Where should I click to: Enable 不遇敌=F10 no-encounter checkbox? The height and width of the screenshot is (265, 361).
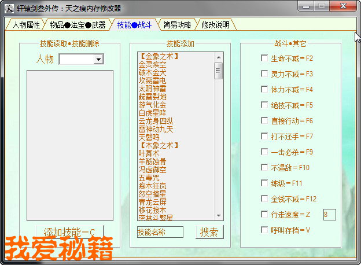click(x=264, y=168)
